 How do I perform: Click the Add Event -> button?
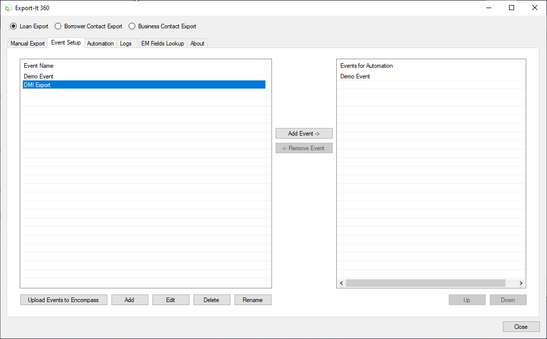pos(304,134)
